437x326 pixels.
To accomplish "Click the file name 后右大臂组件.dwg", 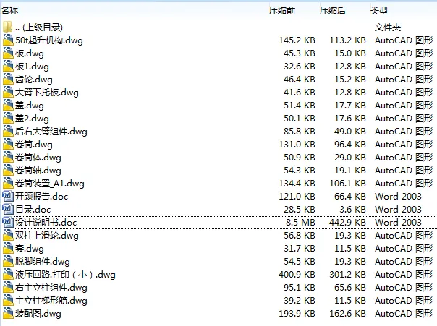I will [51, 132].
